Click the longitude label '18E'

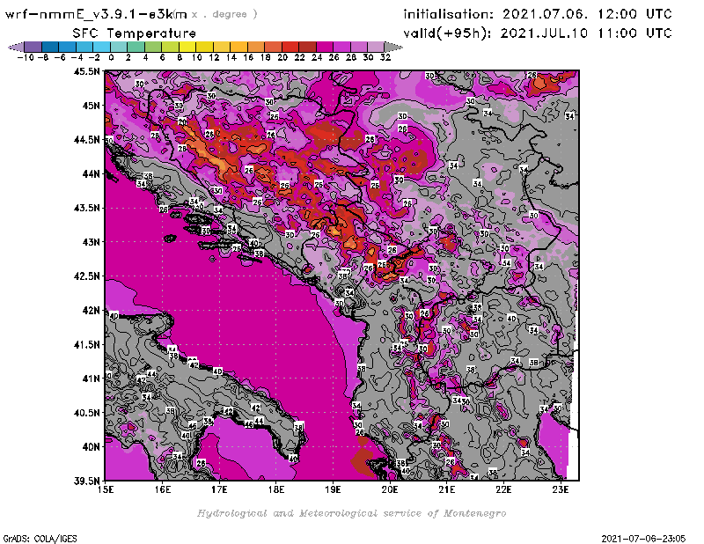pyautogui.click(x=276, y=489)
